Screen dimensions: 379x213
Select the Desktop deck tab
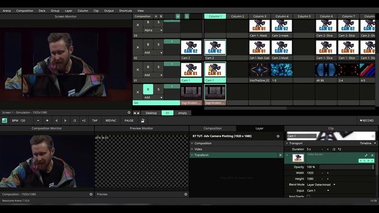coord(151,113)
